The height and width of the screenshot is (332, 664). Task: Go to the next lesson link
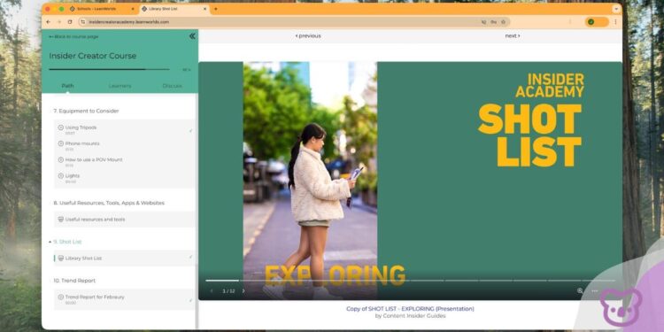(x=513, y=36)
